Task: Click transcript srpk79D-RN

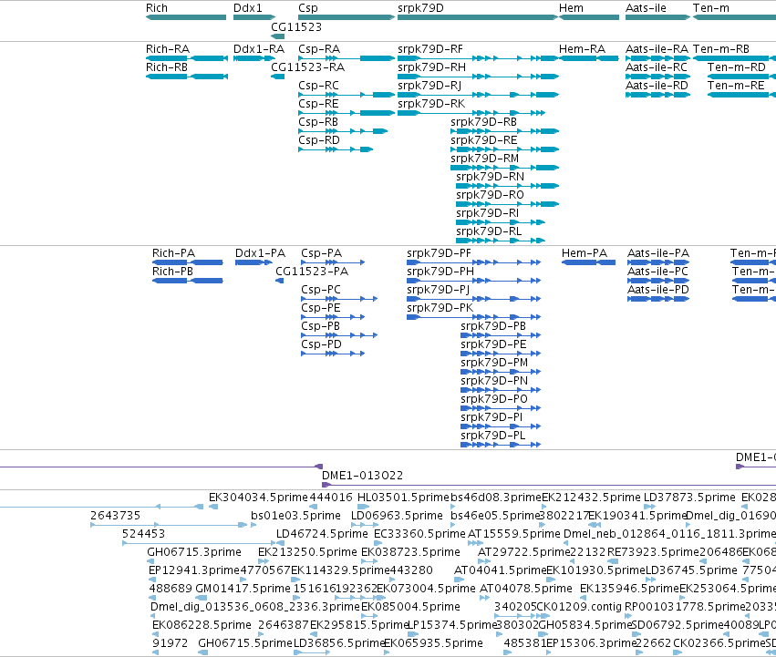Action: pos(490,177)
